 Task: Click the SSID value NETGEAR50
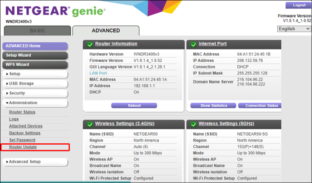pyautogui.click(x=146, y=134)
